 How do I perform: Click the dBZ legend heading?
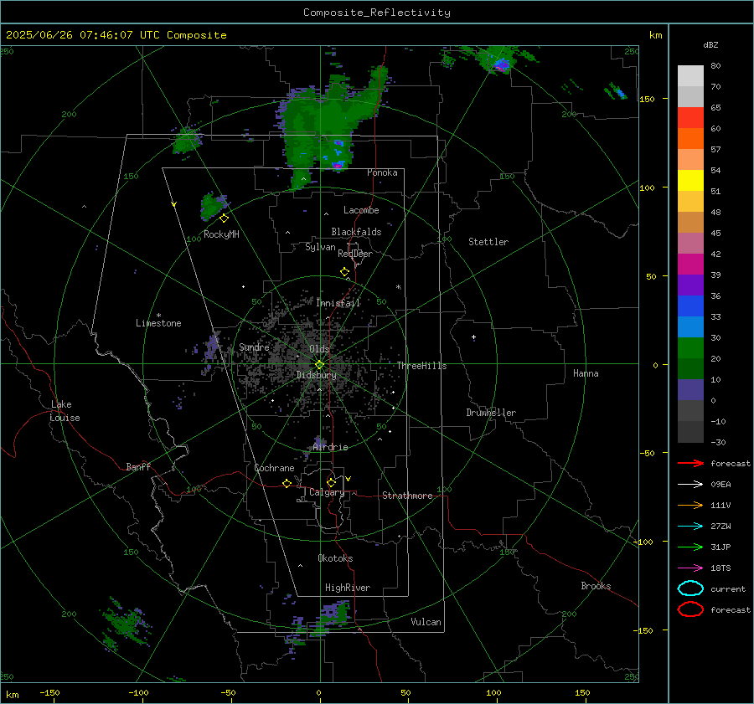[x=710, y=44]
